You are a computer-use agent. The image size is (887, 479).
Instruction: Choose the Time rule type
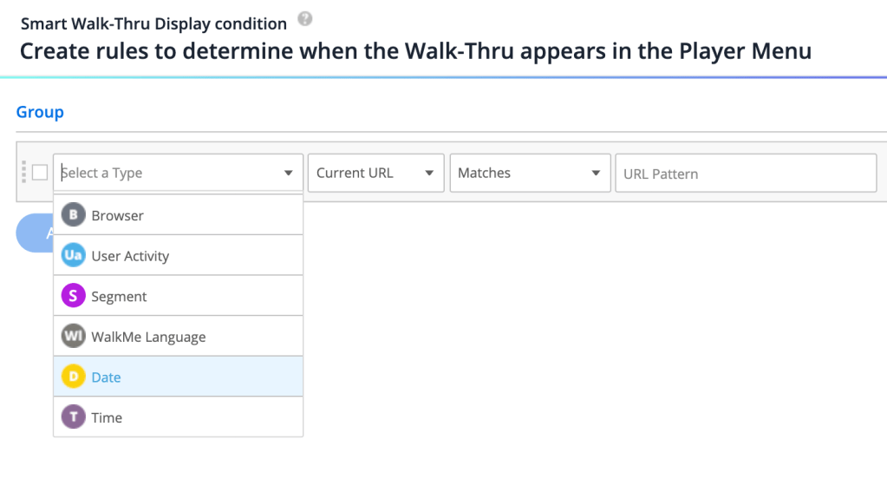pos(107,417)
